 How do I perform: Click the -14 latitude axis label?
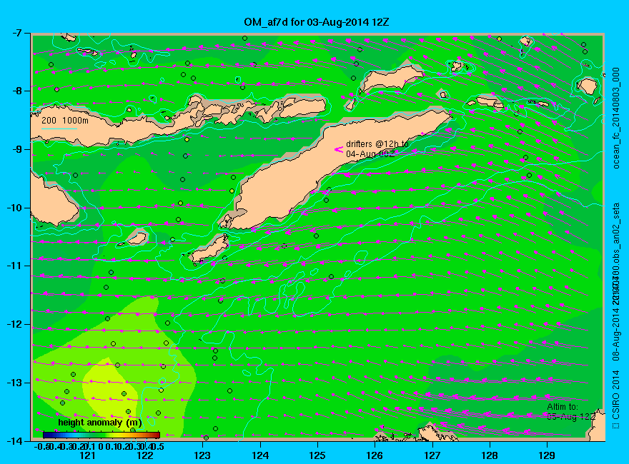click(14, 440)
